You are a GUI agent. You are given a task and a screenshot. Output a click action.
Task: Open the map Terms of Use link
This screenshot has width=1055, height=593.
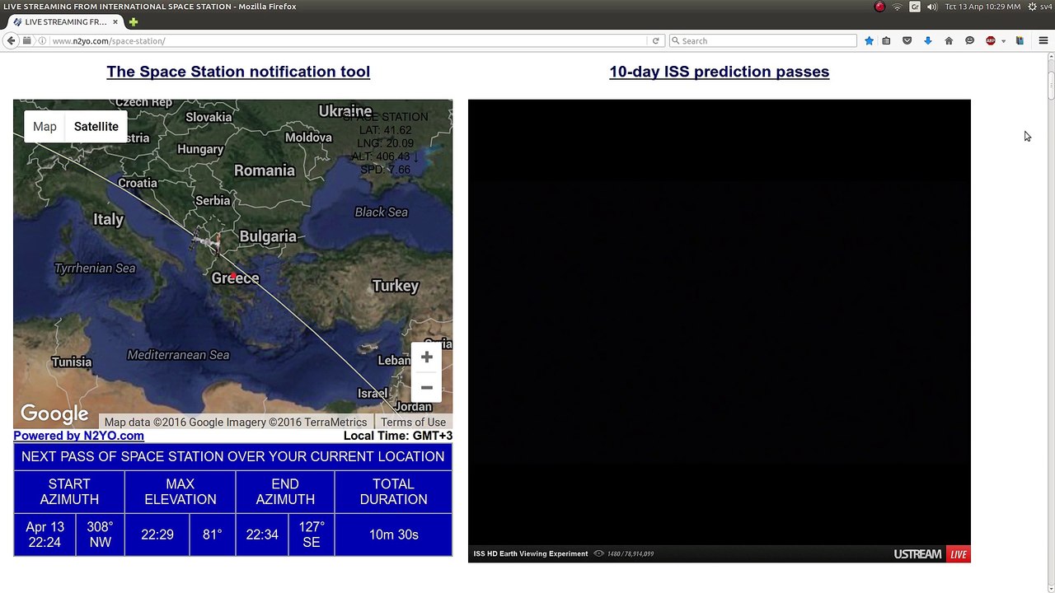[413, 422]
